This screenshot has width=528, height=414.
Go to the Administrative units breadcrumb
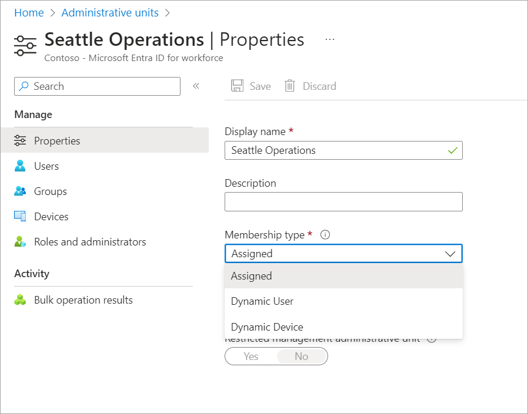pos(110,12)
